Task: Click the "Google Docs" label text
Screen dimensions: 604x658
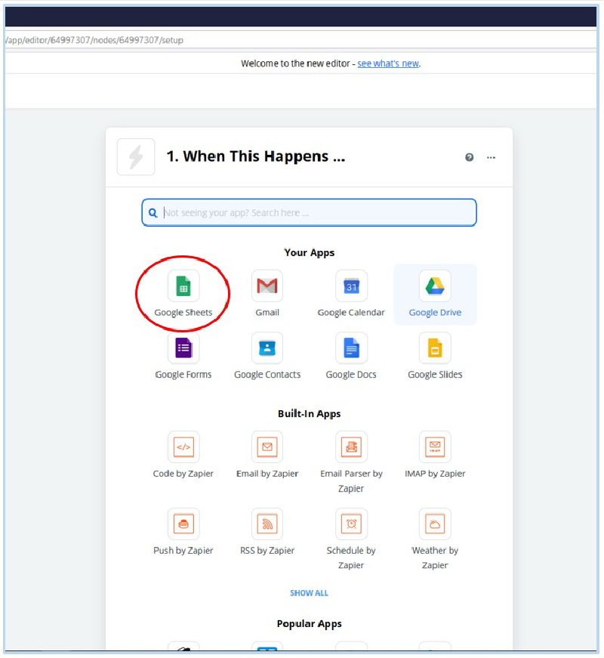Action: (351, 374)
